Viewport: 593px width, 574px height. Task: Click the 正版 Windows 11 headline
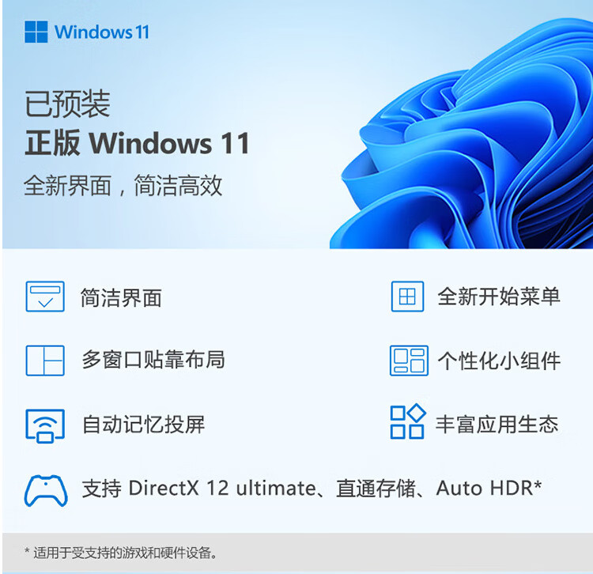click(x=138, y=143)
